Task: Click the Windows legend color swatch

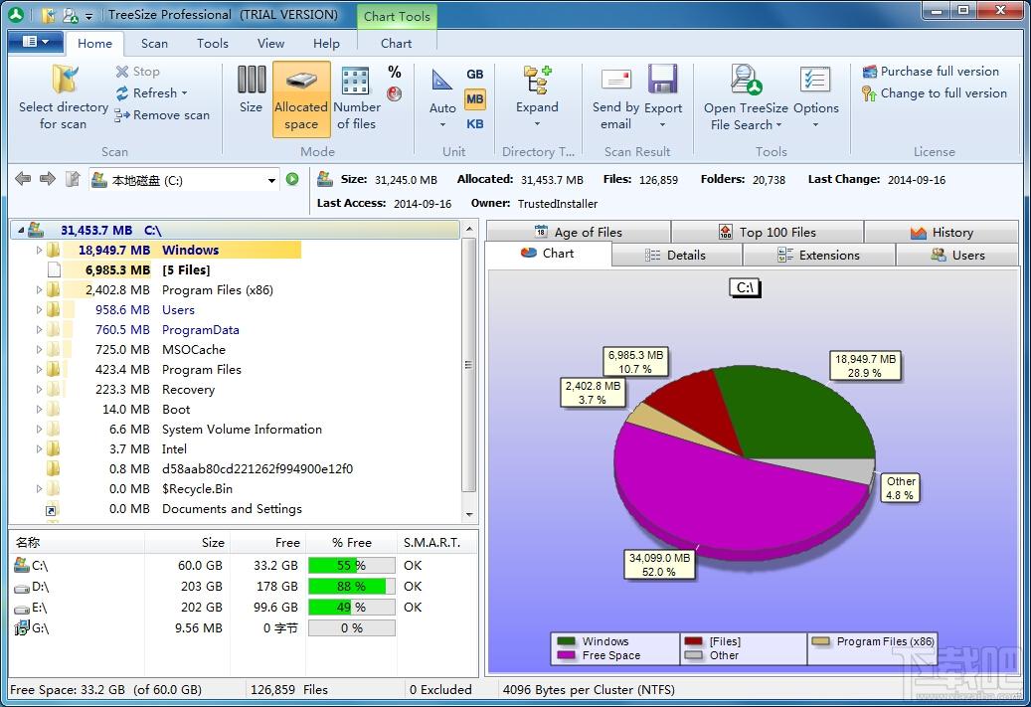Action: coord(566,641)
